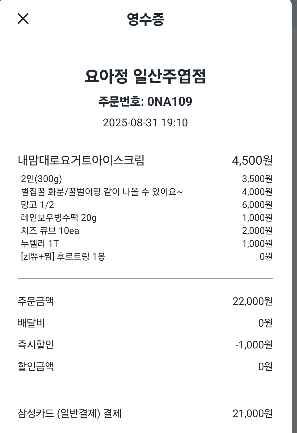Viewport: 297px width, 433px height.
Task: Click the store name 요아정 일산주엽점
Action: (x=145, y=76)
